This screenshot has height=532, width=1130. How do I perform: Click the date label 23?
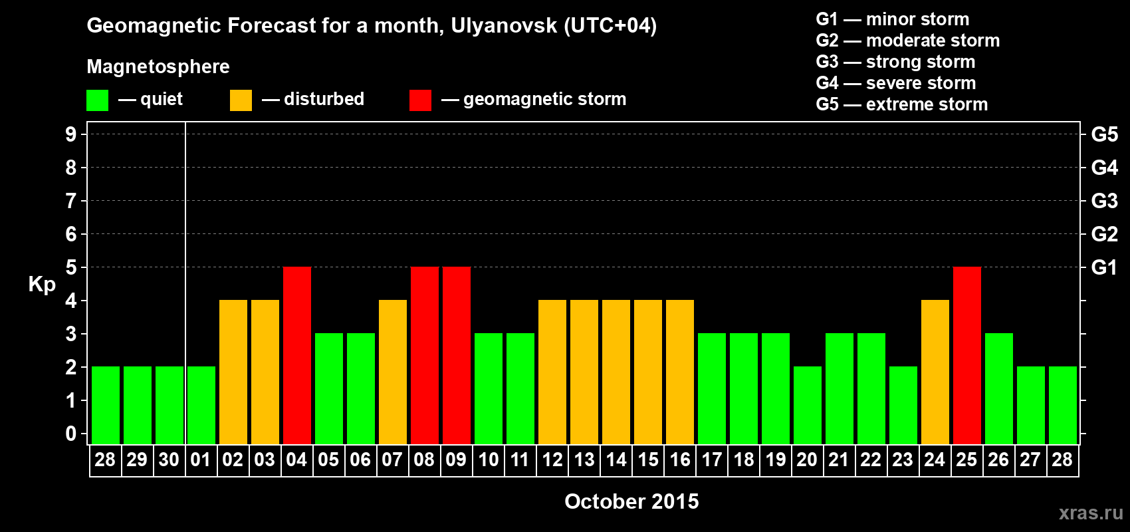coord(903,460)
